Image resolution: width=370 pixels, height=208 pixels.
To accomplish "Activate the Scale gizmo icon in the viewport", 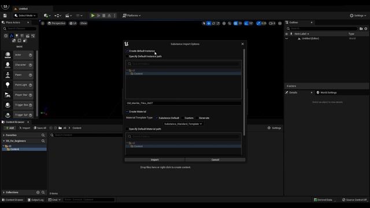I will (x=219, y=23).
